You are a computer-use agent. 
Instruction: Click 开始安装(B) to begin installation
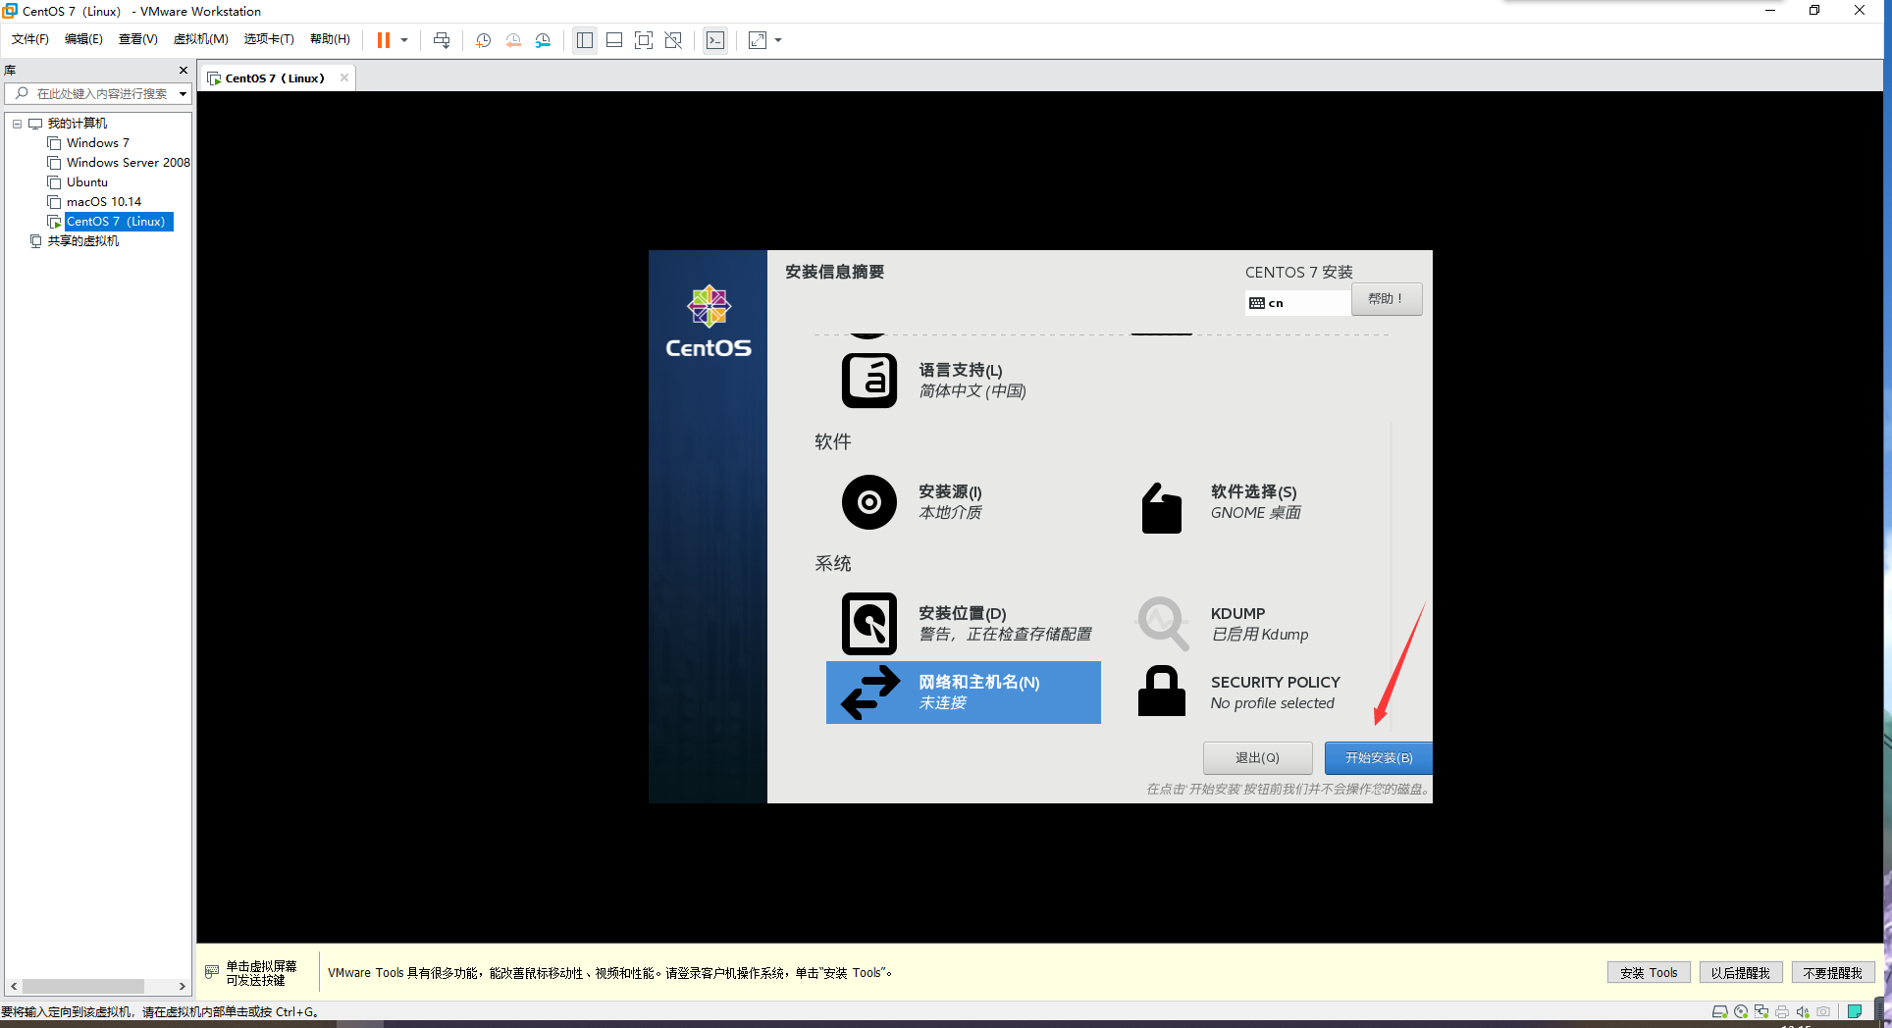(1378, 758)
